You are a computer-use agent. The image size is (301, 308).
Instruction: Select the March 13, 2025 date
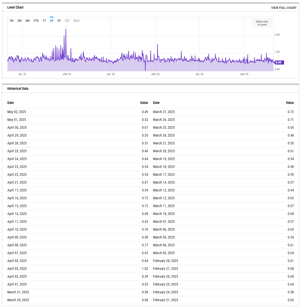(x=164, y=190)
